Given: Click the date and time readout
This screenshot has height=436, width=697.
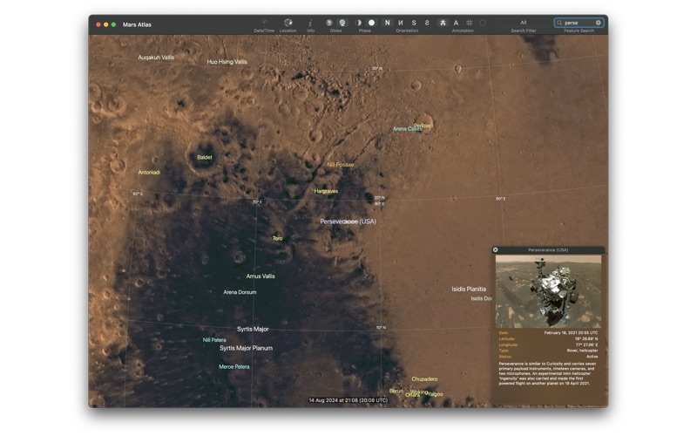Looking at the screenshot, I should point(348,400).
